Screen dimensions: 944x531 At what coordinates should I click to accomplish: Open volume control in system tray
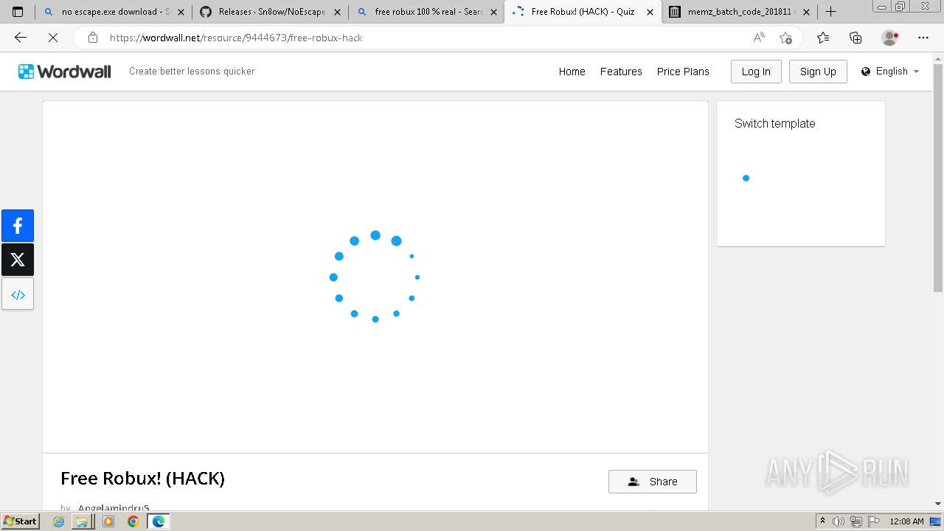pyautogui.click(x=839, y=521)
